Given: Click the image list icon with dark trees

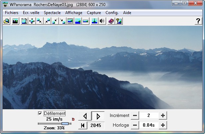Looking at the screenshot, I should [15, 21].
